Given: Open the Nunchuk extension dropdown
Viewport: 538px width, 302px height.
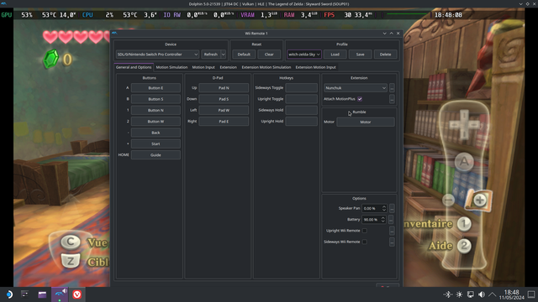Looking at the screenshot, I should (355, 88).
